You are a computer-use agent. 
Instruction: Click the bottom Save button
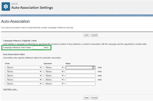[x=86, y=98]
